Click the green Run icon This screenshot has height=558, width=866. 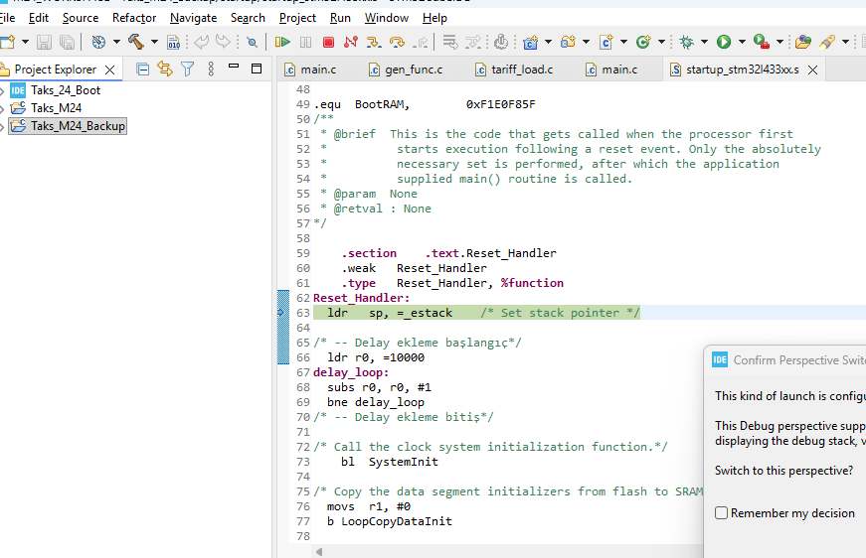click(724, 42)
